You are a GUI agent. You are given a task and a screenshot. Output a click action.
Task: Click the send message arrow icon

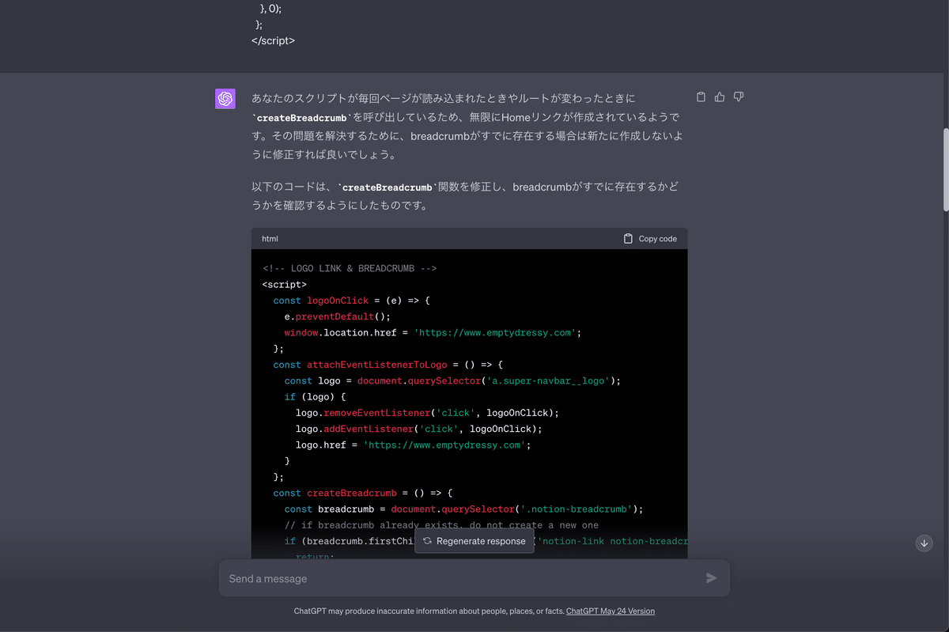pos(711,578)
